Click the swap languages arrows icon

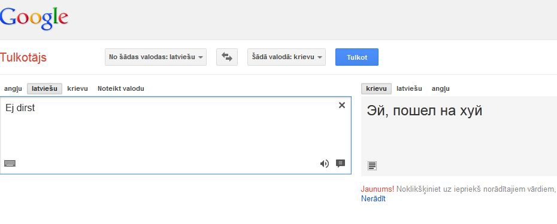(226, 57)
